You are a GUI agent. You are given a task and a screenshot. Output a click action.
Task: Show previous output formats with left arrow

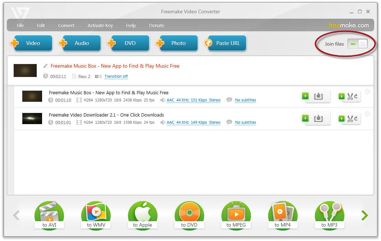[x=16, y=215]
